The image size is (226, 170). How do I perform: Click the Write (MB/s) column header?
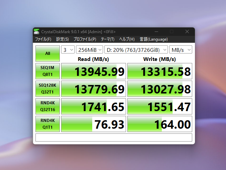[x=159, y=59]
